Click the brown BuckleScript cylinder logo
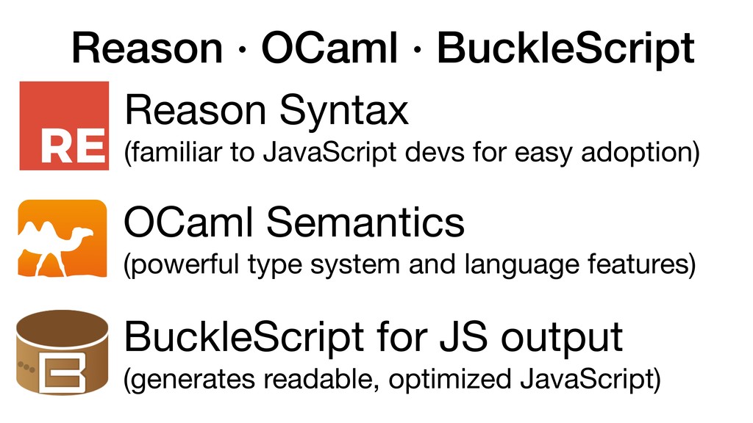The image size is (753, 423). 63,352
